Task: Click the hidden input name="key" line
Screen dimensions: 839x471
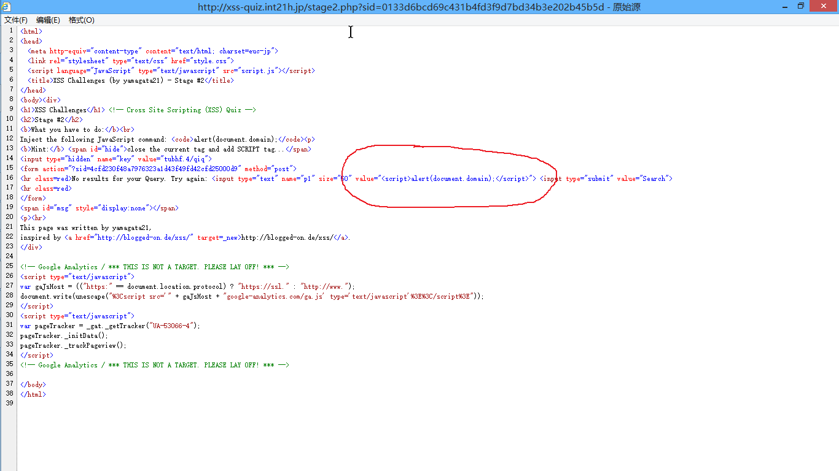Action: pos(116,159)
